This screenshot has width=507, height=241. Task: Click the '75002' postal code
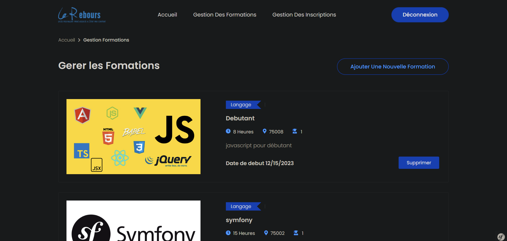click(277, 233)
